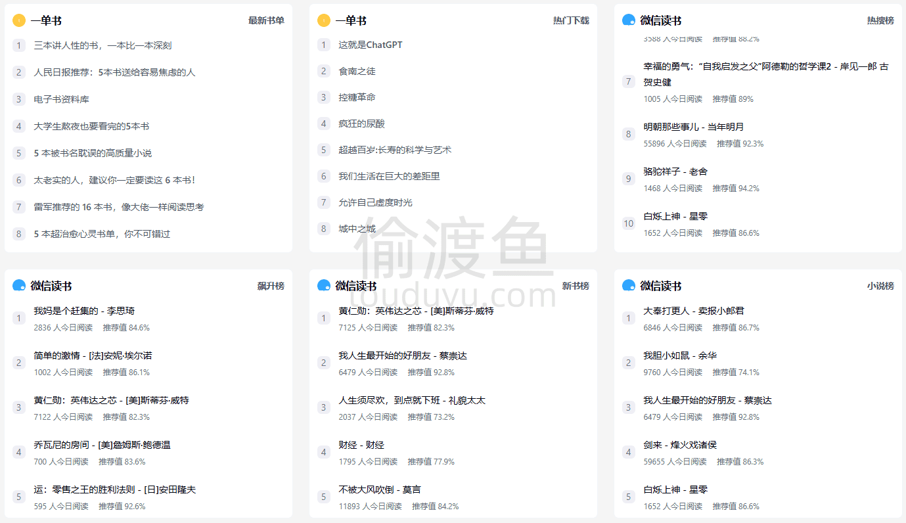Open 简单的激情 - [法]安妮·埃尔诺

pyautogui.click(x=93, y=355)
